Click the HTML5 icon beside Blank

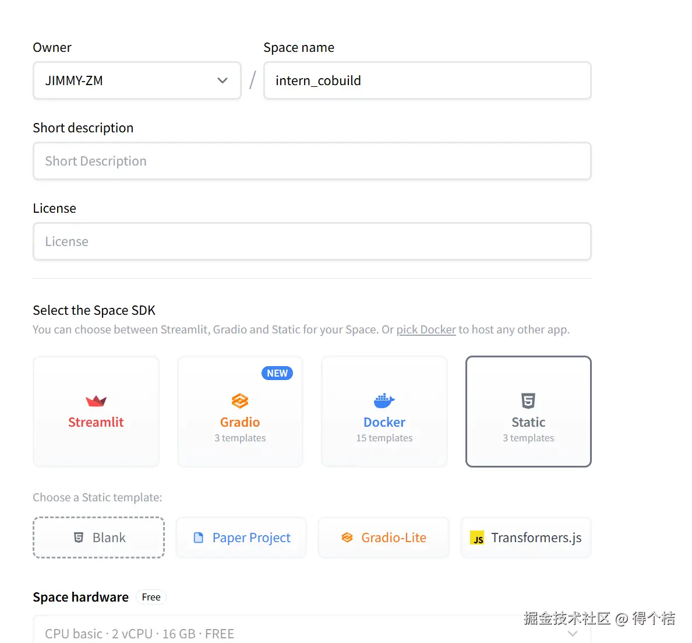(x=79, y=537)
